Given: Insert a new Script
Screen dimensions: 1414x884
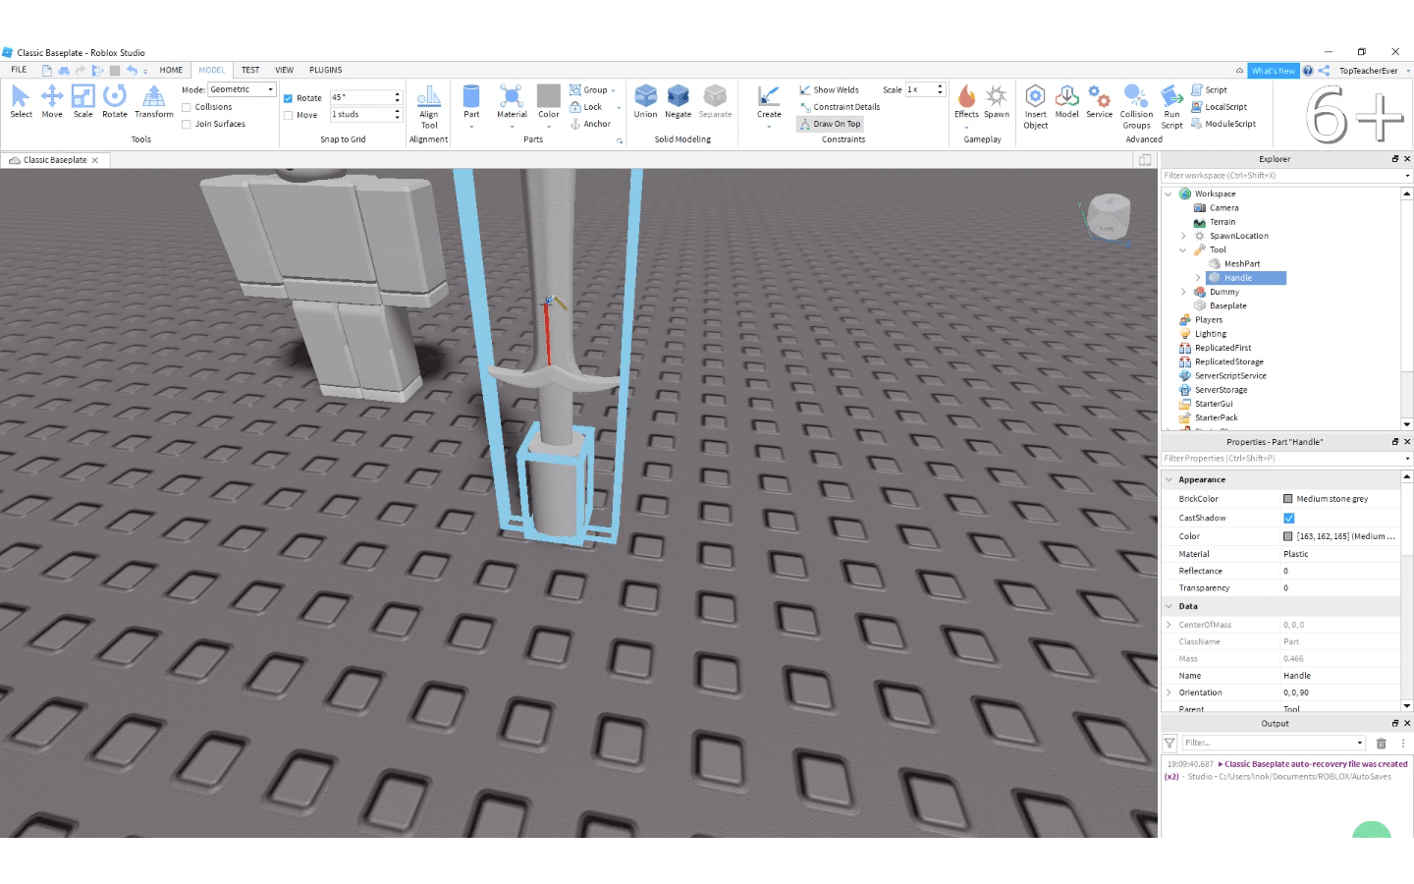Looking at the screenshot, I should click(x=1209, y=89).
